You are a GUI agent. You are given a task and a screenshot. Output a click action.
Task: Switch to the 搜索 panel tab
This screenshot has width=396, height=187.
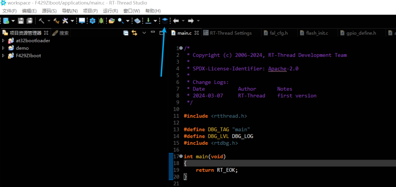pyautogui.click(x=61, y=33)
